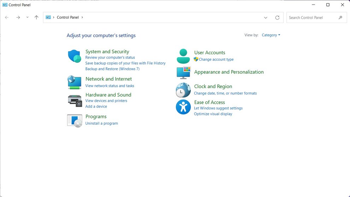Click the Programs disc icon
The width and height of the screenshot is (350, 197).
point(75,121)
